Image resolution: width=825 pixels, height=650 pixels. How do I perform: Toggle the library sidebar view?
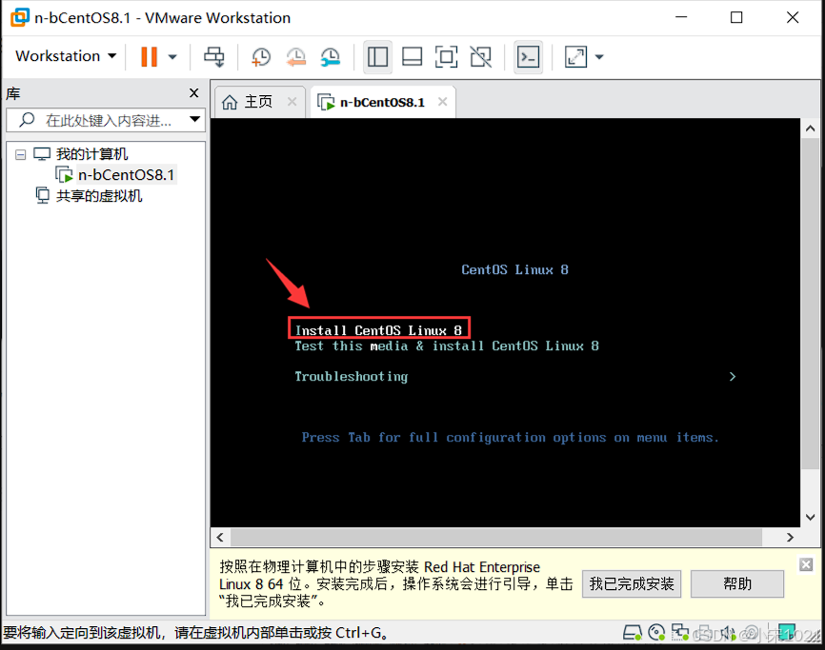(377, 57)
